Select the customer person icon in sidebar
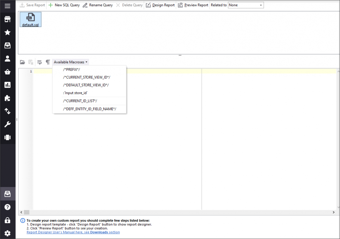Viewport: 340px width, 239px height. pyautogui.click(x=7, y=59)
